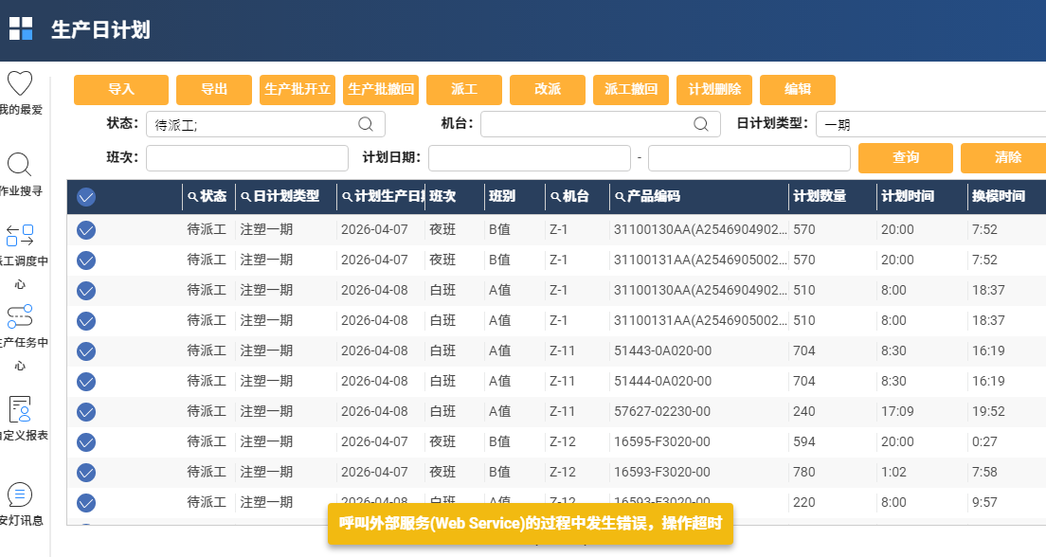This screenshot has width=1046, height=557.
Task: Filter the 日计划类型 column header
Action: (x=246, y=197)
